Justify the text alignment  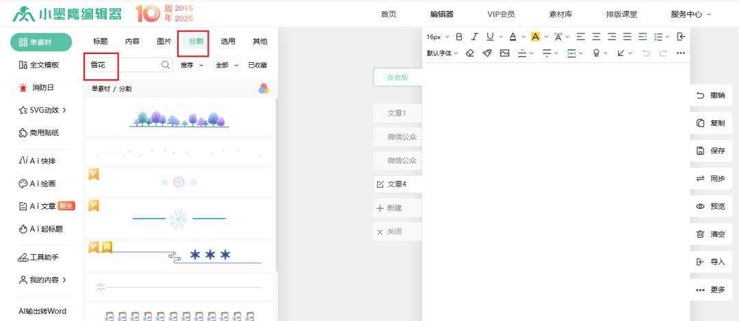[627, 37]
